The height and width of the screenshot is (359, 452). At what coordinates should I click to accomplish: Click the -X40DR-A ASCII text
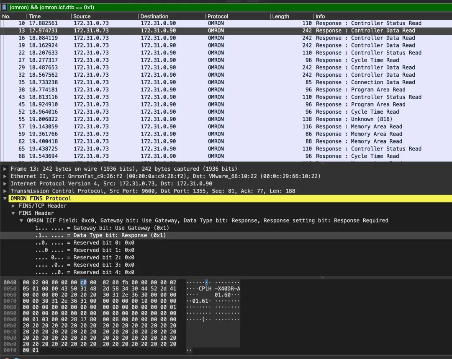pos(227,289)
